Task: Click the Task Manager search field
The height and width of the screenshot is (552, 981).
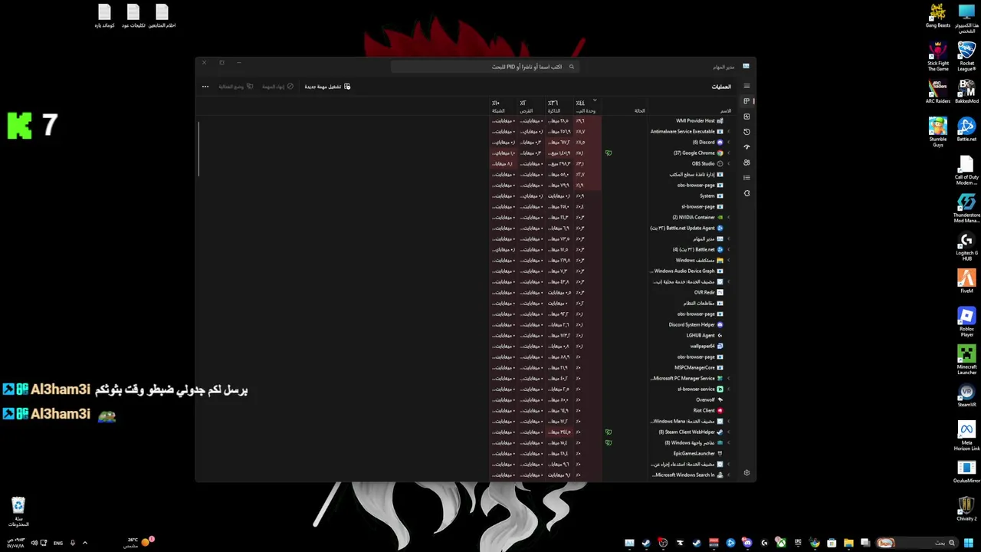Action: click(x=484, y=67)
